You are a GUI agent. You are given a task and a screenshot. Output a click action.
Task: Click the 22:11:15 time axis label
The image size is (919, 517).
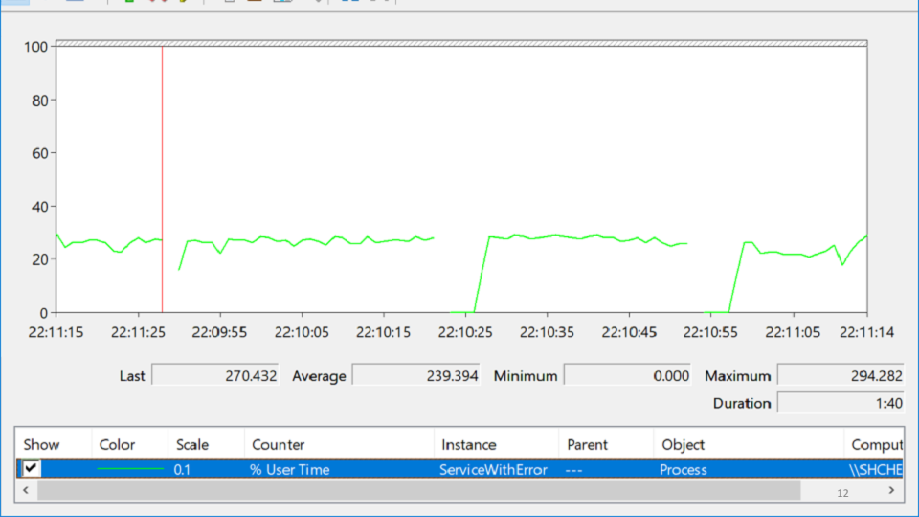[56, 332]
